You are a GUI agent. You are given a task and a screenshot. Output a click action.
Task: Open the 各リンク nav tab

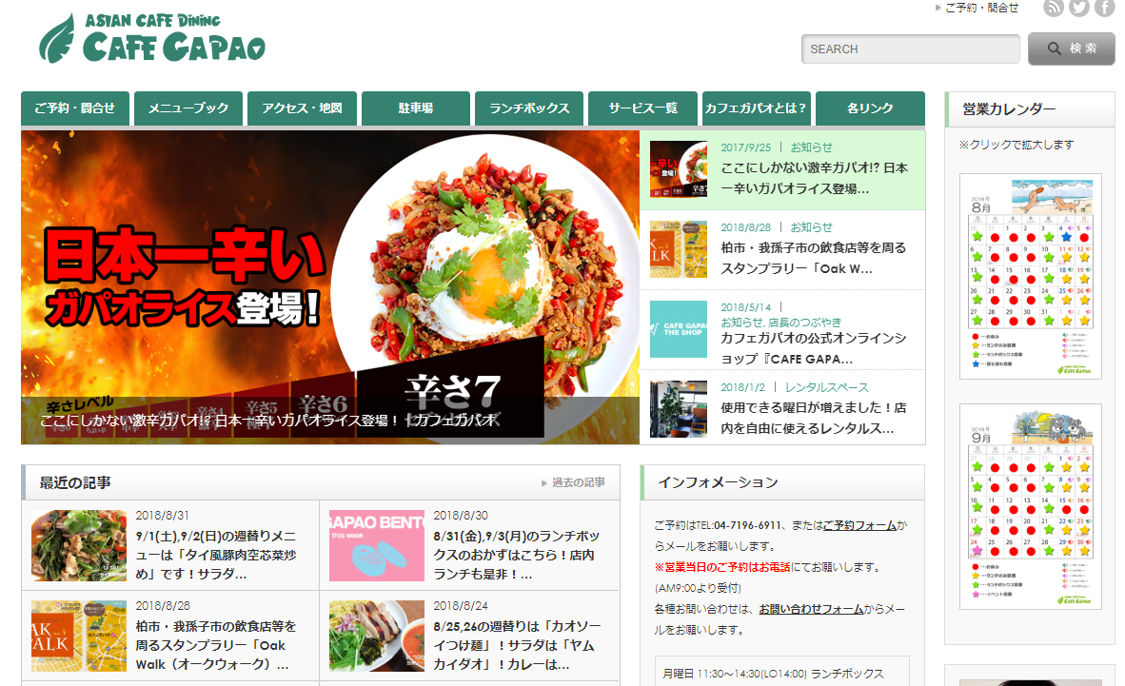tap(870, 108)
